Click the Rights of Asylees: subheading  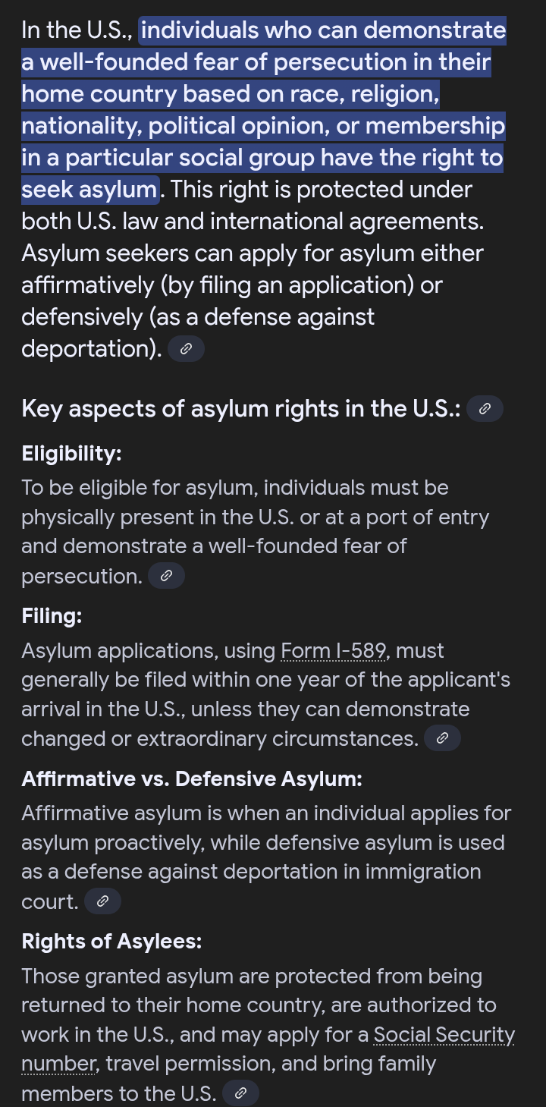click(111, 942)
